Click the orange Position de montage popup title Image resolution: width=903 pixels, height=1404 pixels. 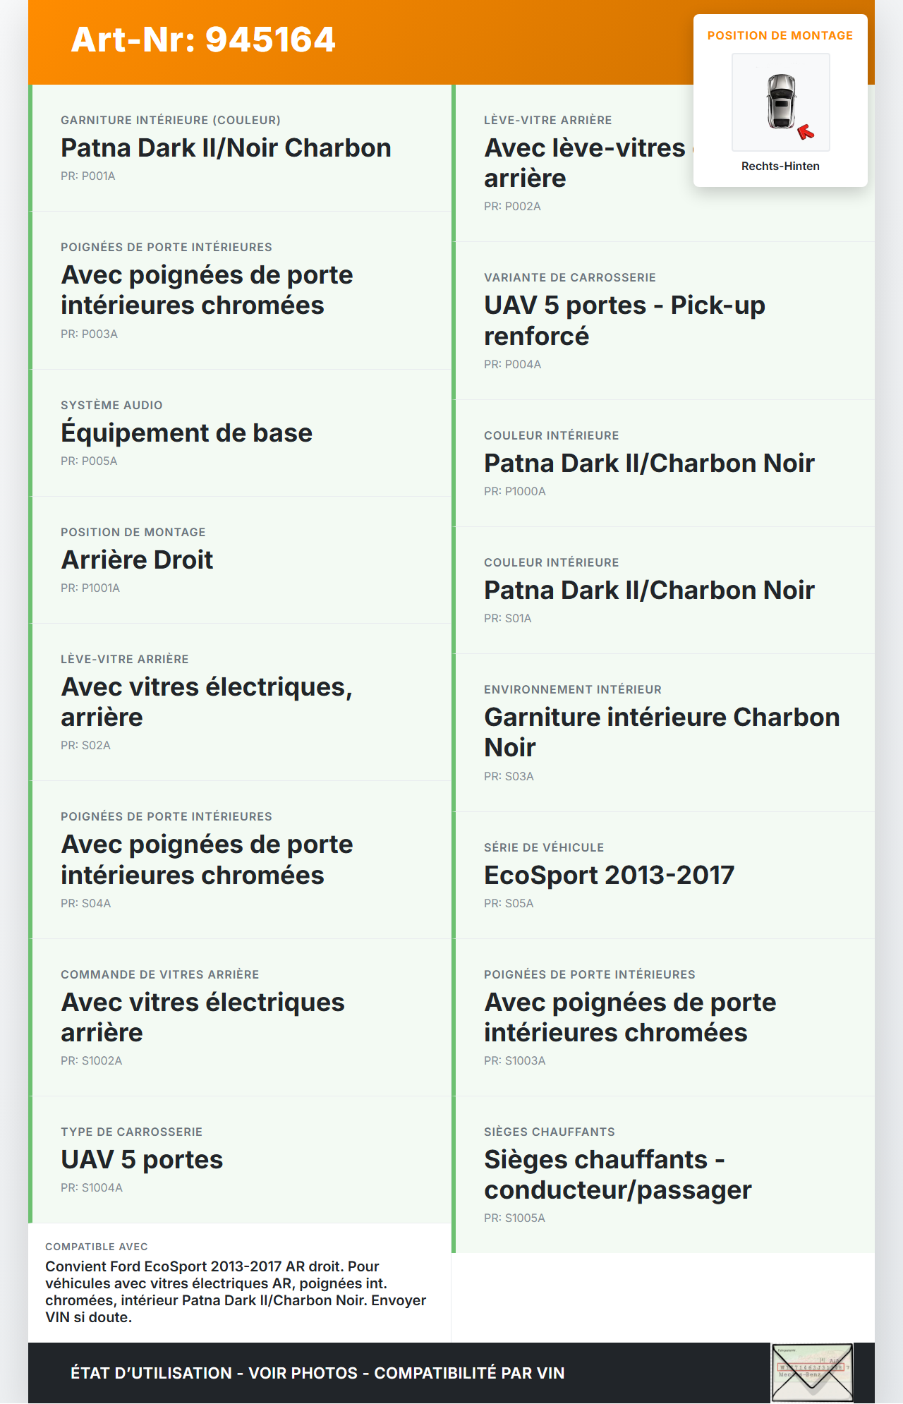(780, 36)
